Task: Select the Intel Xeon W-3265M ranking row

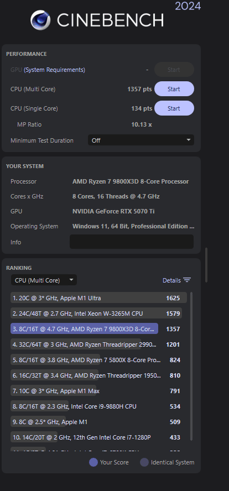Action: (x=96, y=314)
